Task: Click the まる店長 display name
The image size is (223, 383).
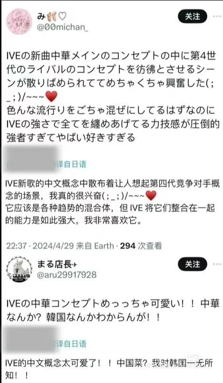Action: (57, 264)
